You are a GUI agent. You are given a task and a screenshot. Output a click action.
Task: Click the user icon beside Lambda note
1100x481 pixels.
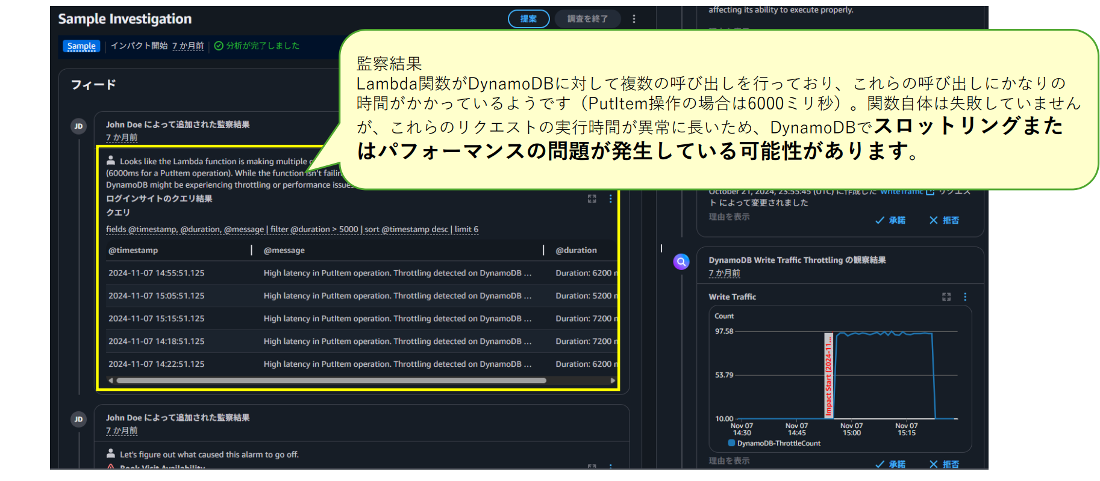tap(111, 161)
